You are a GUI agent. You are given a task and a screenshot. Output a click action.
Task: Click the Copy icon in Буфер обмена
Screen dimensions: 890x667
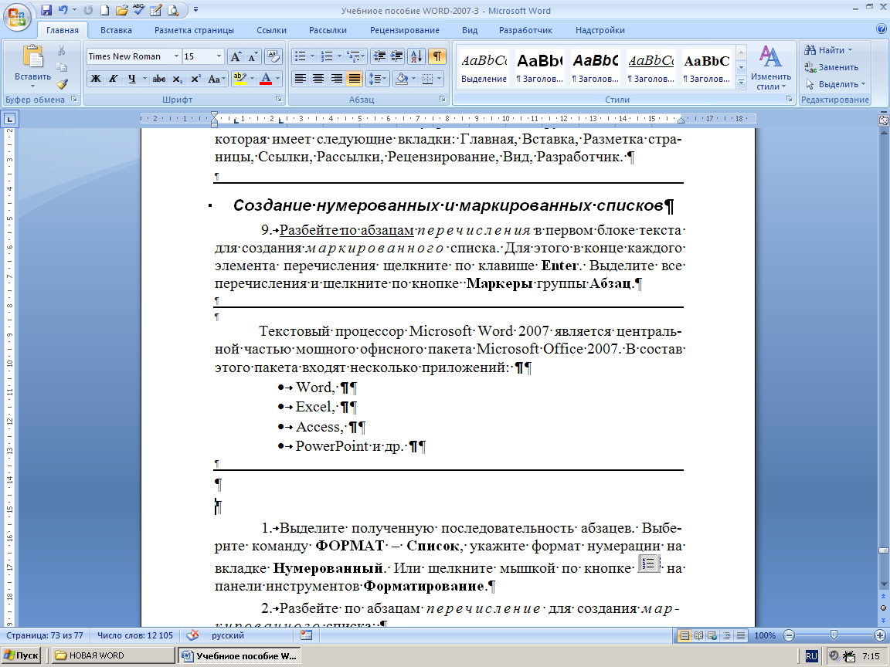click(x=61, y=67)
